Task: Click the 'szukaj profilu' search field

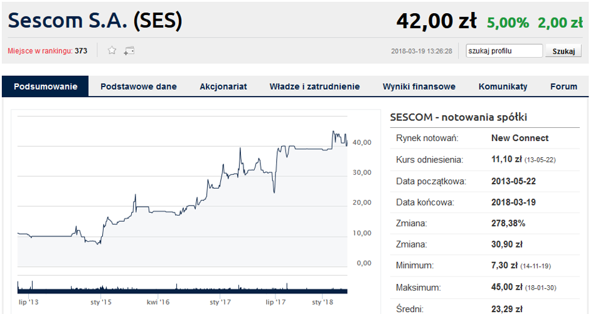Action: click(x=504, y=51)
